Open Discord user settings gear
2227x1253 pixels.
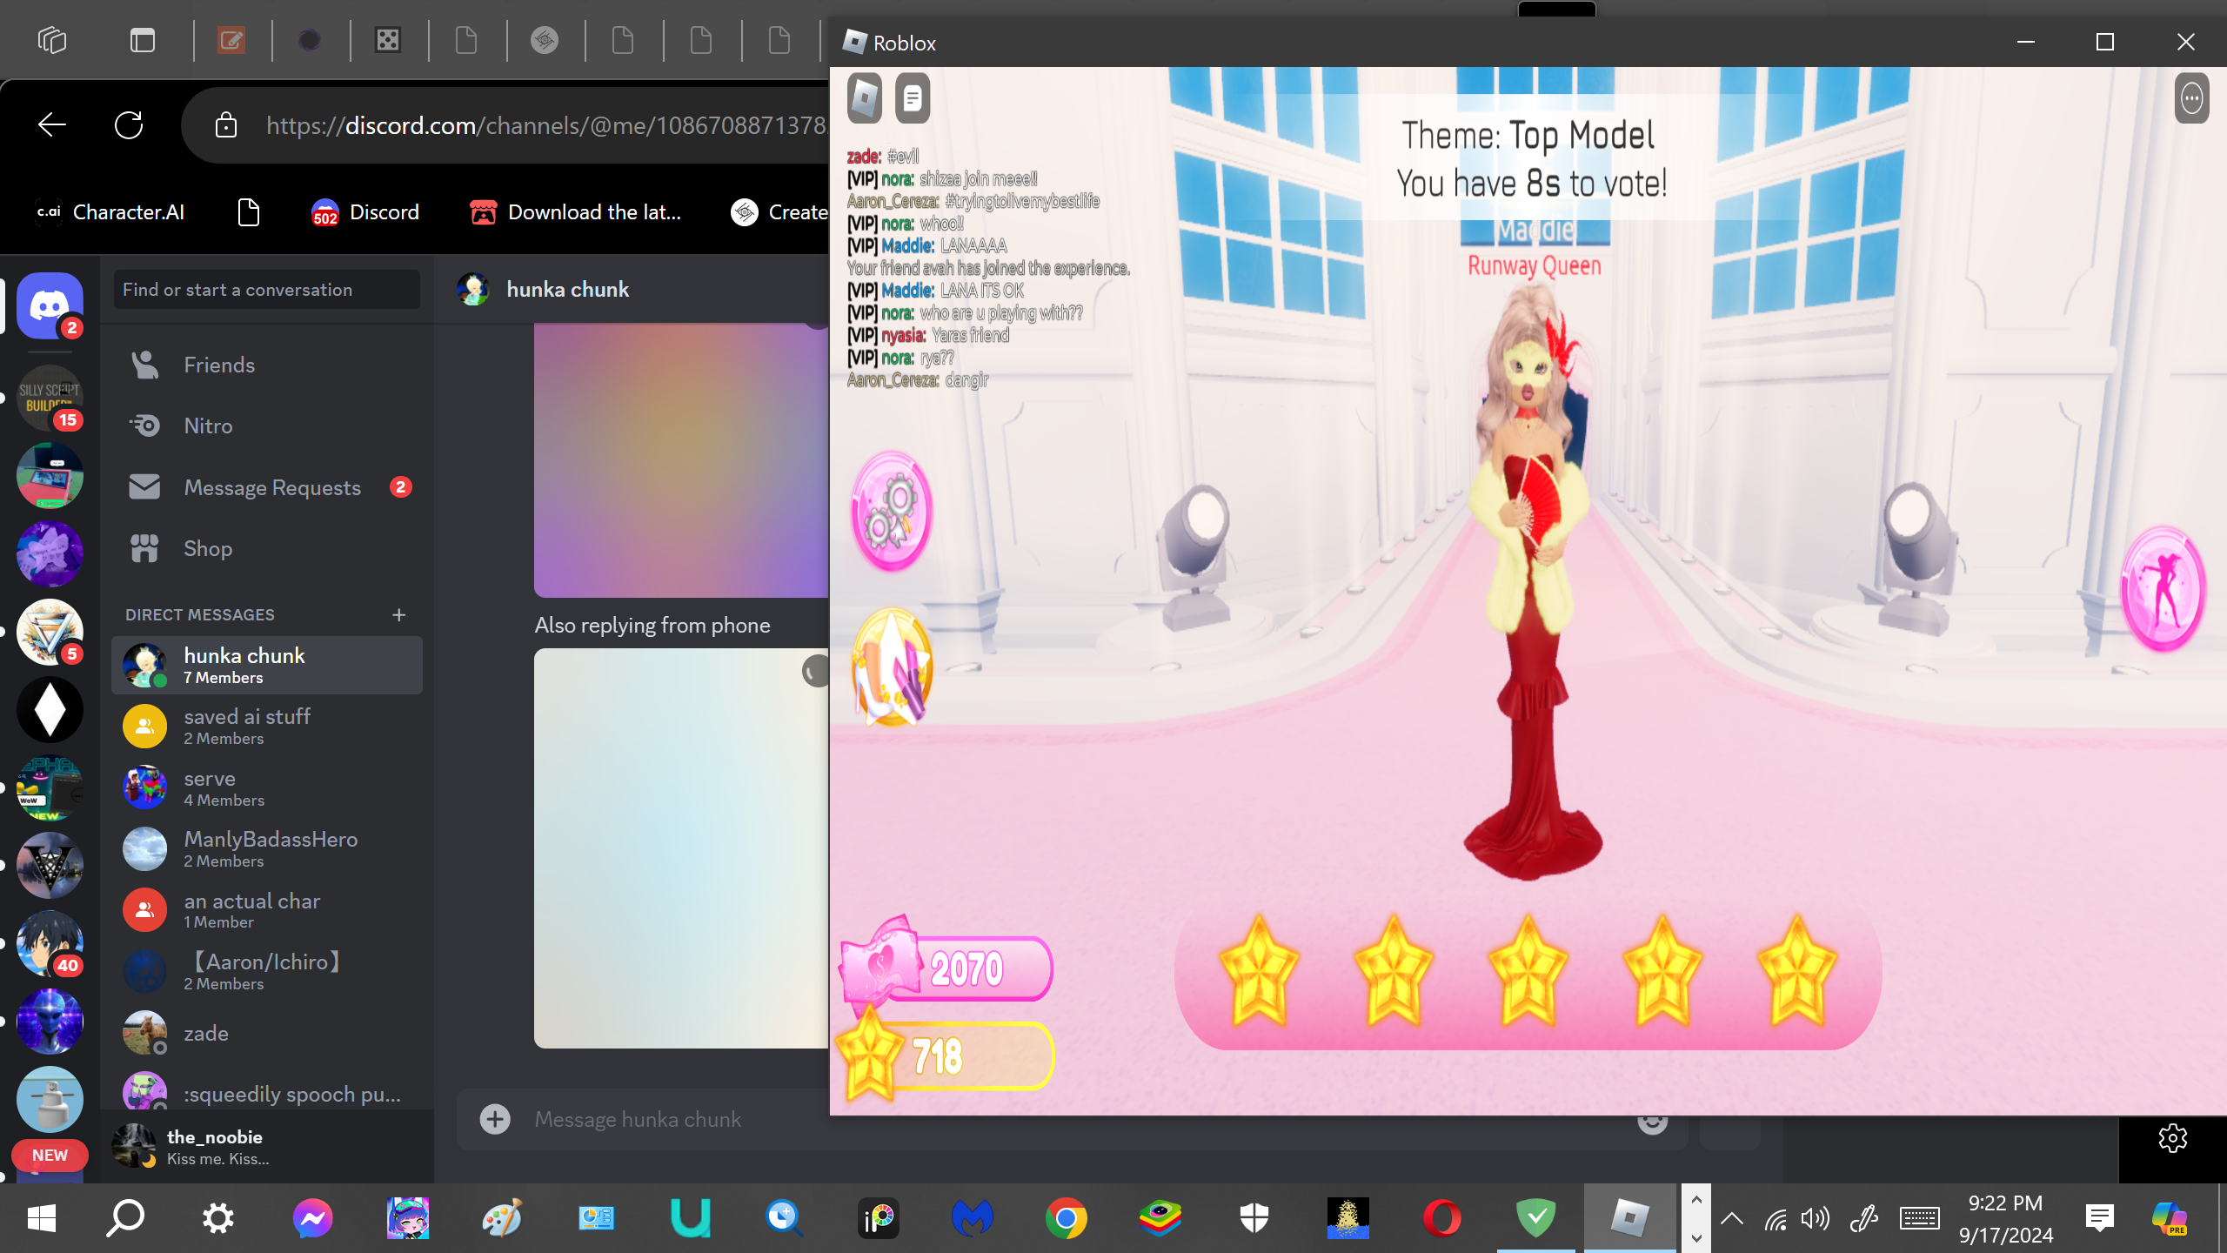[x=2172, y=1138]
